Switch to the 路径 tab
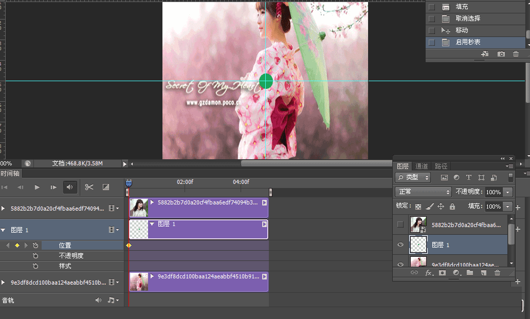530x319 pixels. [x=441, y=166]
